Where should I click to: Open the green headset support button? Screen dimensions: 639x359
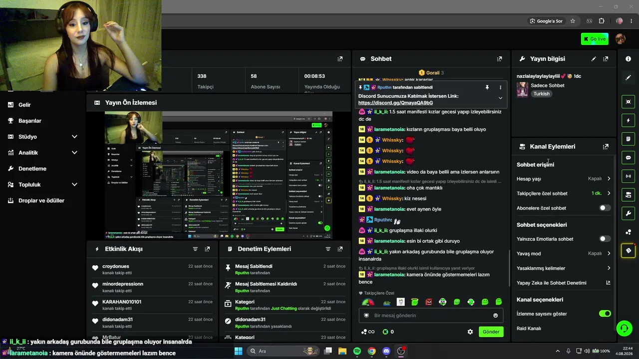click(624, 328)
